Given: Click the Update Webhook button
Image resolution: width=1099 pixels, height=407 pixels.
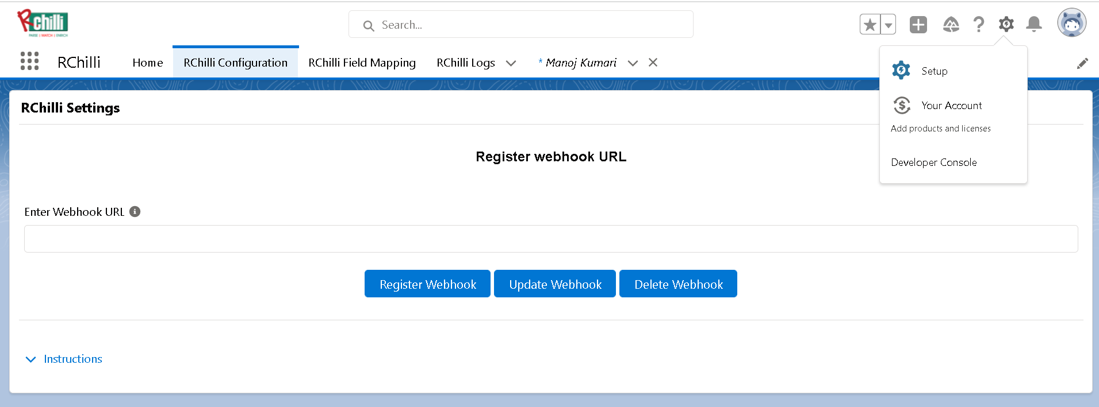Looking at the screenshot, I should click(x=555, y=284).
